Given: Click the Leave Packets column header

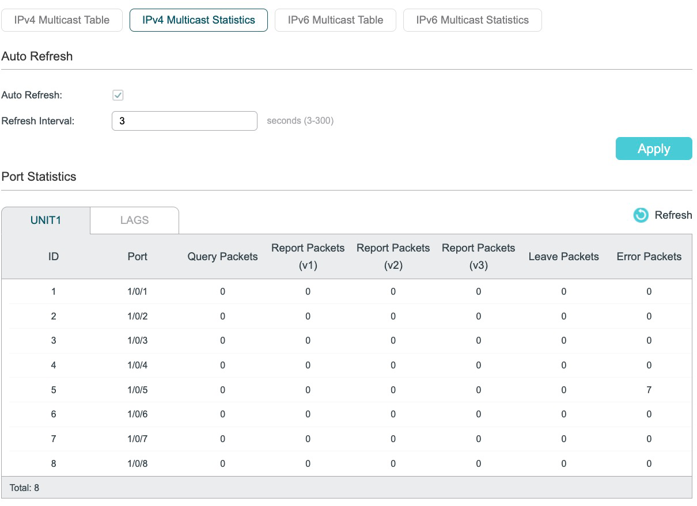Looking at the screenshot, I should (563, 257).
